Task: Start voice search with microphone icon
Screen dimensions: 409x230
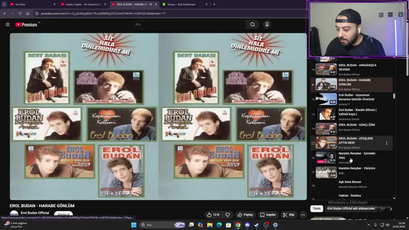Action: point(267,25)
